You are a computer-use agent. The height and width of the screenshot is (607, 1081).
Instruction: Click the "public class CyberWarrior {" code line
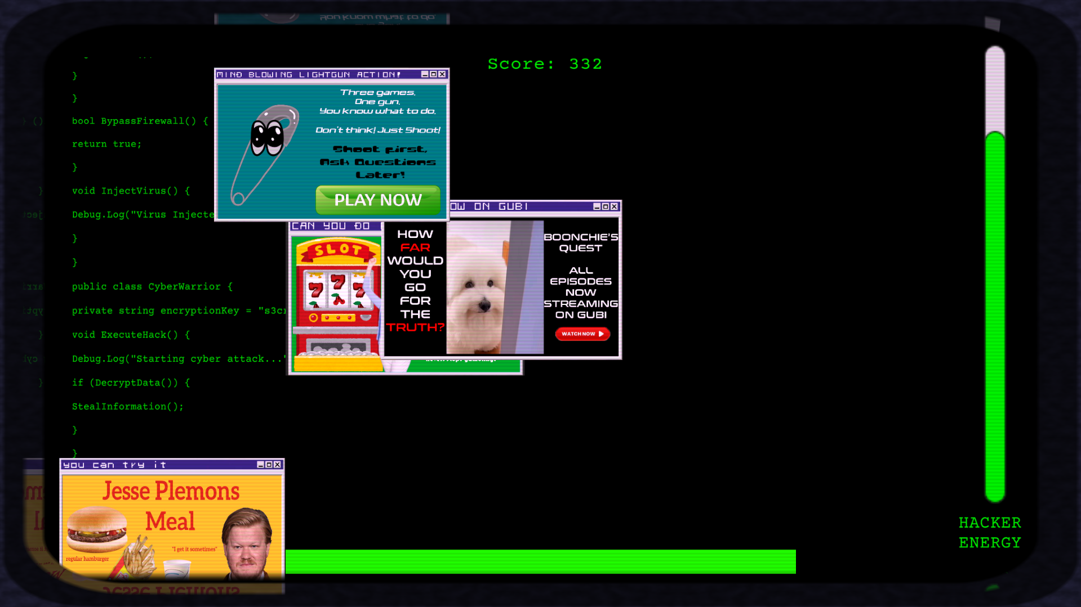(x=152, y=286)
